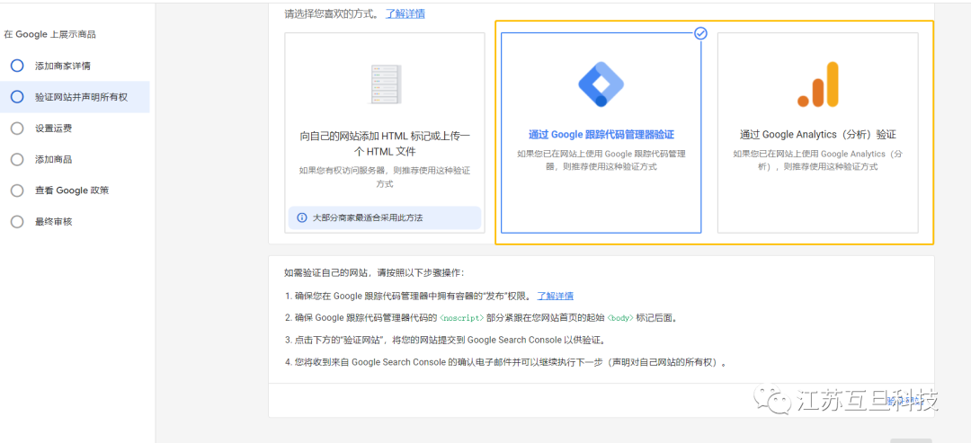Click the info icon in the recommendation banner
971x443 pixels.
(x=301, y=217)
